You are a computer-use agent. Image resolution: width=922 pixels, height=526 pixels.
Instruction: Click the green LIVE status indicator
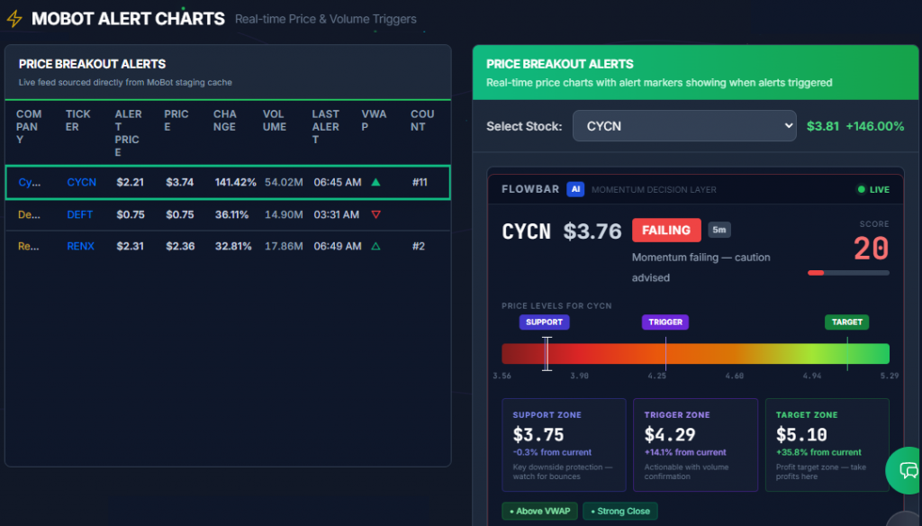tap(873, 189)
